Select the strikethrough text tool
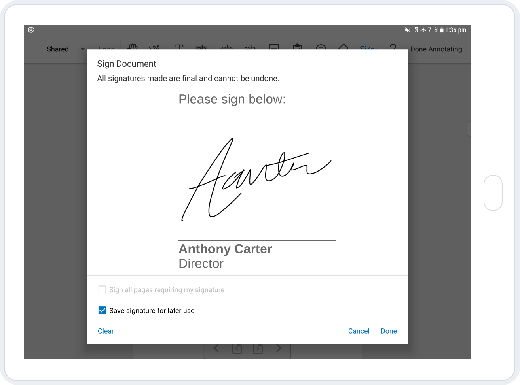This screenshot has width=520, height=385. (x=226, y=47)
